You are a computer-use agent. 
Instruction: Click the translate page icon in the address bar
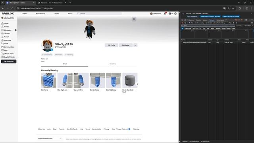225,8
